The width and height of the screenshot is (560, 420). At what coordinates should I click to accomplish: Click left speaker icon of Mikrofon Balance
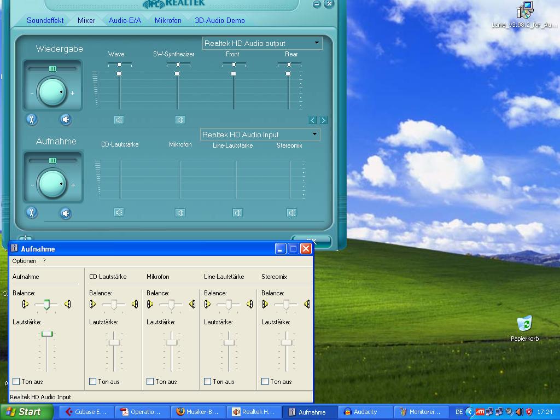150,304
